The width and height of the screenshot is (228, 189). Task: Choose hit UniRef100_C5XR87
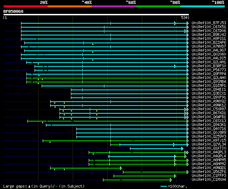click(x=209, y=109)
